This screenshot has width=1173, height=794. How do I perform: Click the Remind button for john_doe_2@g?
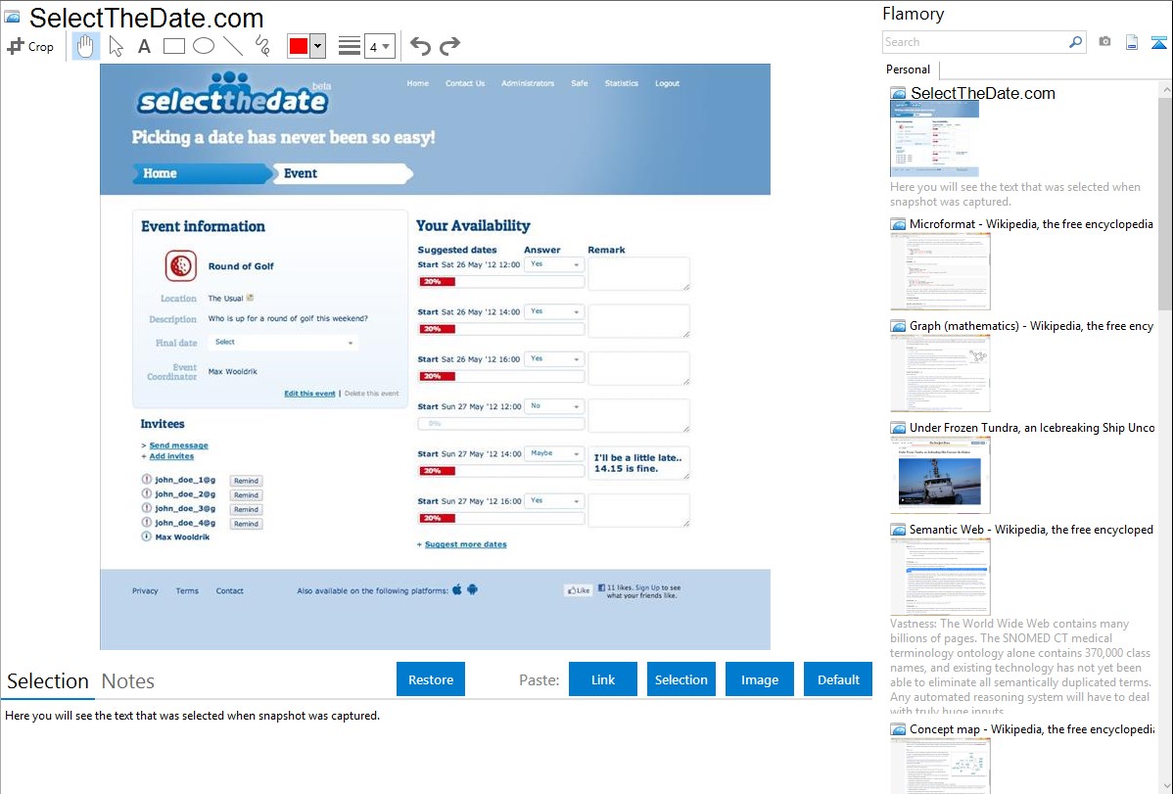(246, 494)
